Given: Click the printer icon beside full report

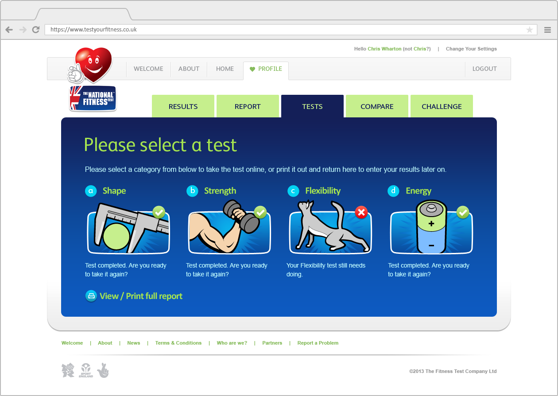Looking at the screenshot, I should (91, 296).
